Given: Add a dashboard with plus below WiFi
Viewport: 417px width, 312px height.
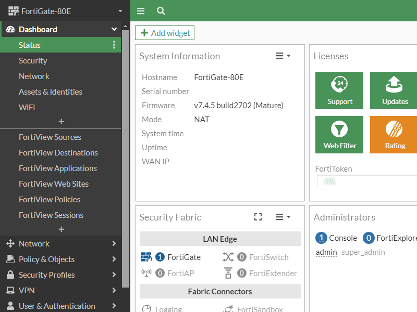Looking at the screenshot, I should tap(62, 122).
